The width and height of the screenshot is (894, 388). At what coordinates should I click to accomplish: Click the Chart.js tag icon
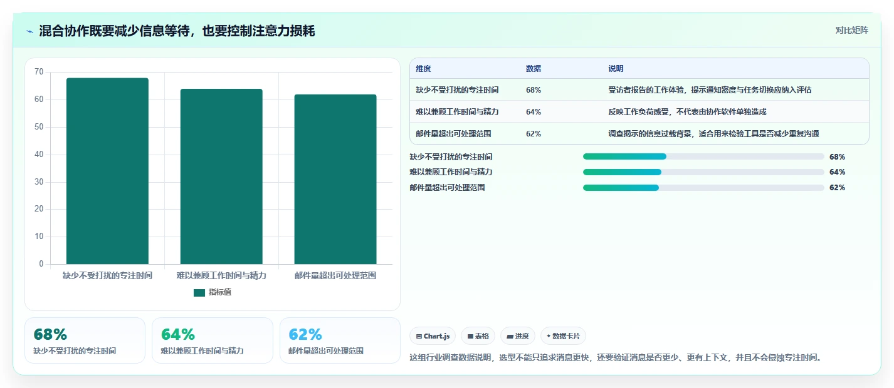419,337
